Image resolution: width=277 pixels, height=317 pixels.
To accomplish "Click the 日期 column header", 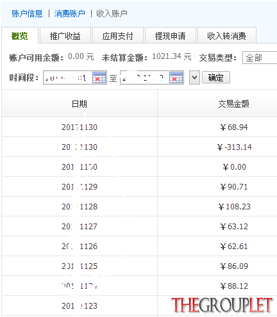I will tap(80, 104).
